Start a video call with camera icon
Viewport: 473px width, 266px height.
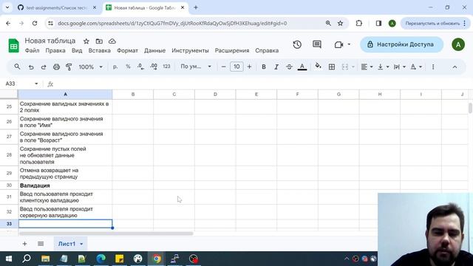(338, 44)
